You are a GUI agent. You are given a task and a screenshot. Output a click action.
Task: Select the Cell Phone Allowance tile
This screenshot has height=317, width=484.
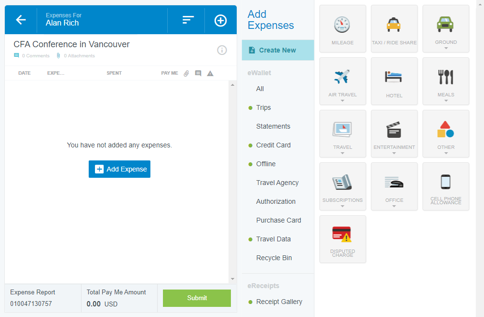coord(445,186)
